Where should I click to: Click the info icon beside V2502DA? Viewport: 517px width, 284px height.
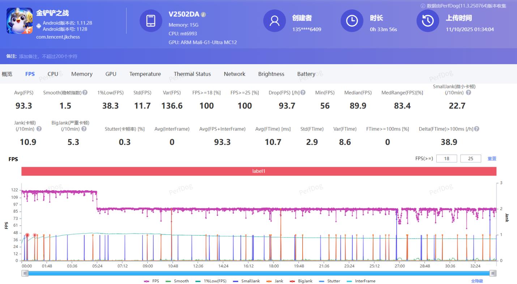coord(204,15)
